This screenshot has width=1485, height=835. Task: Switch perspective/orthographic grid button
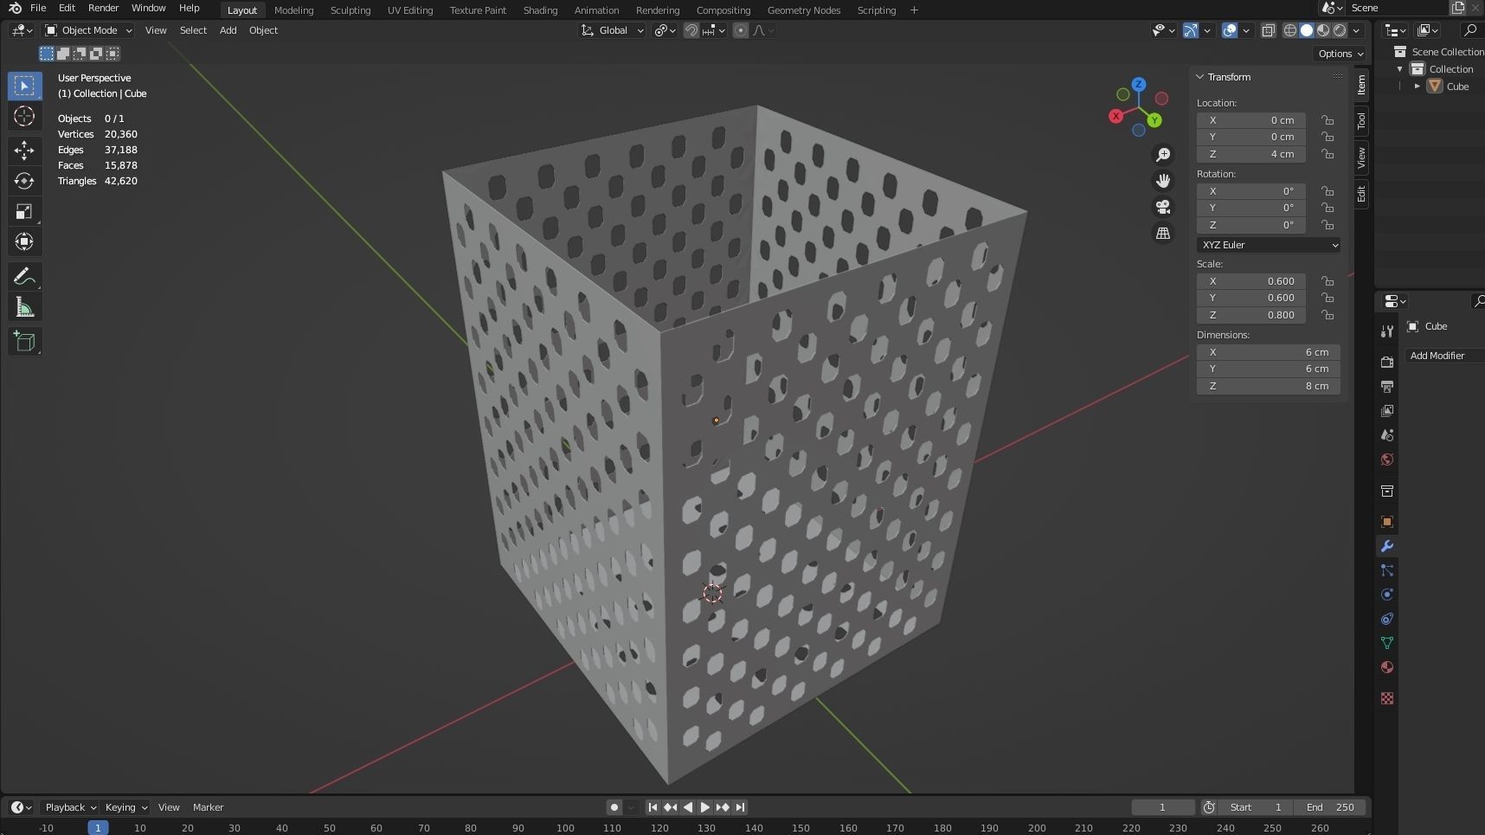1163,234
